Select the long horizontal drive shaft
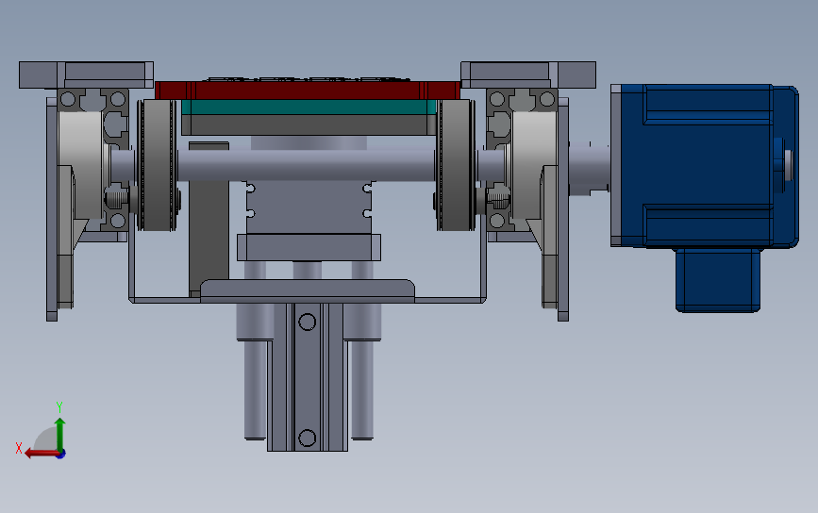Image resolution: width=818 pixels, height=513 pixels. point(307,165)
